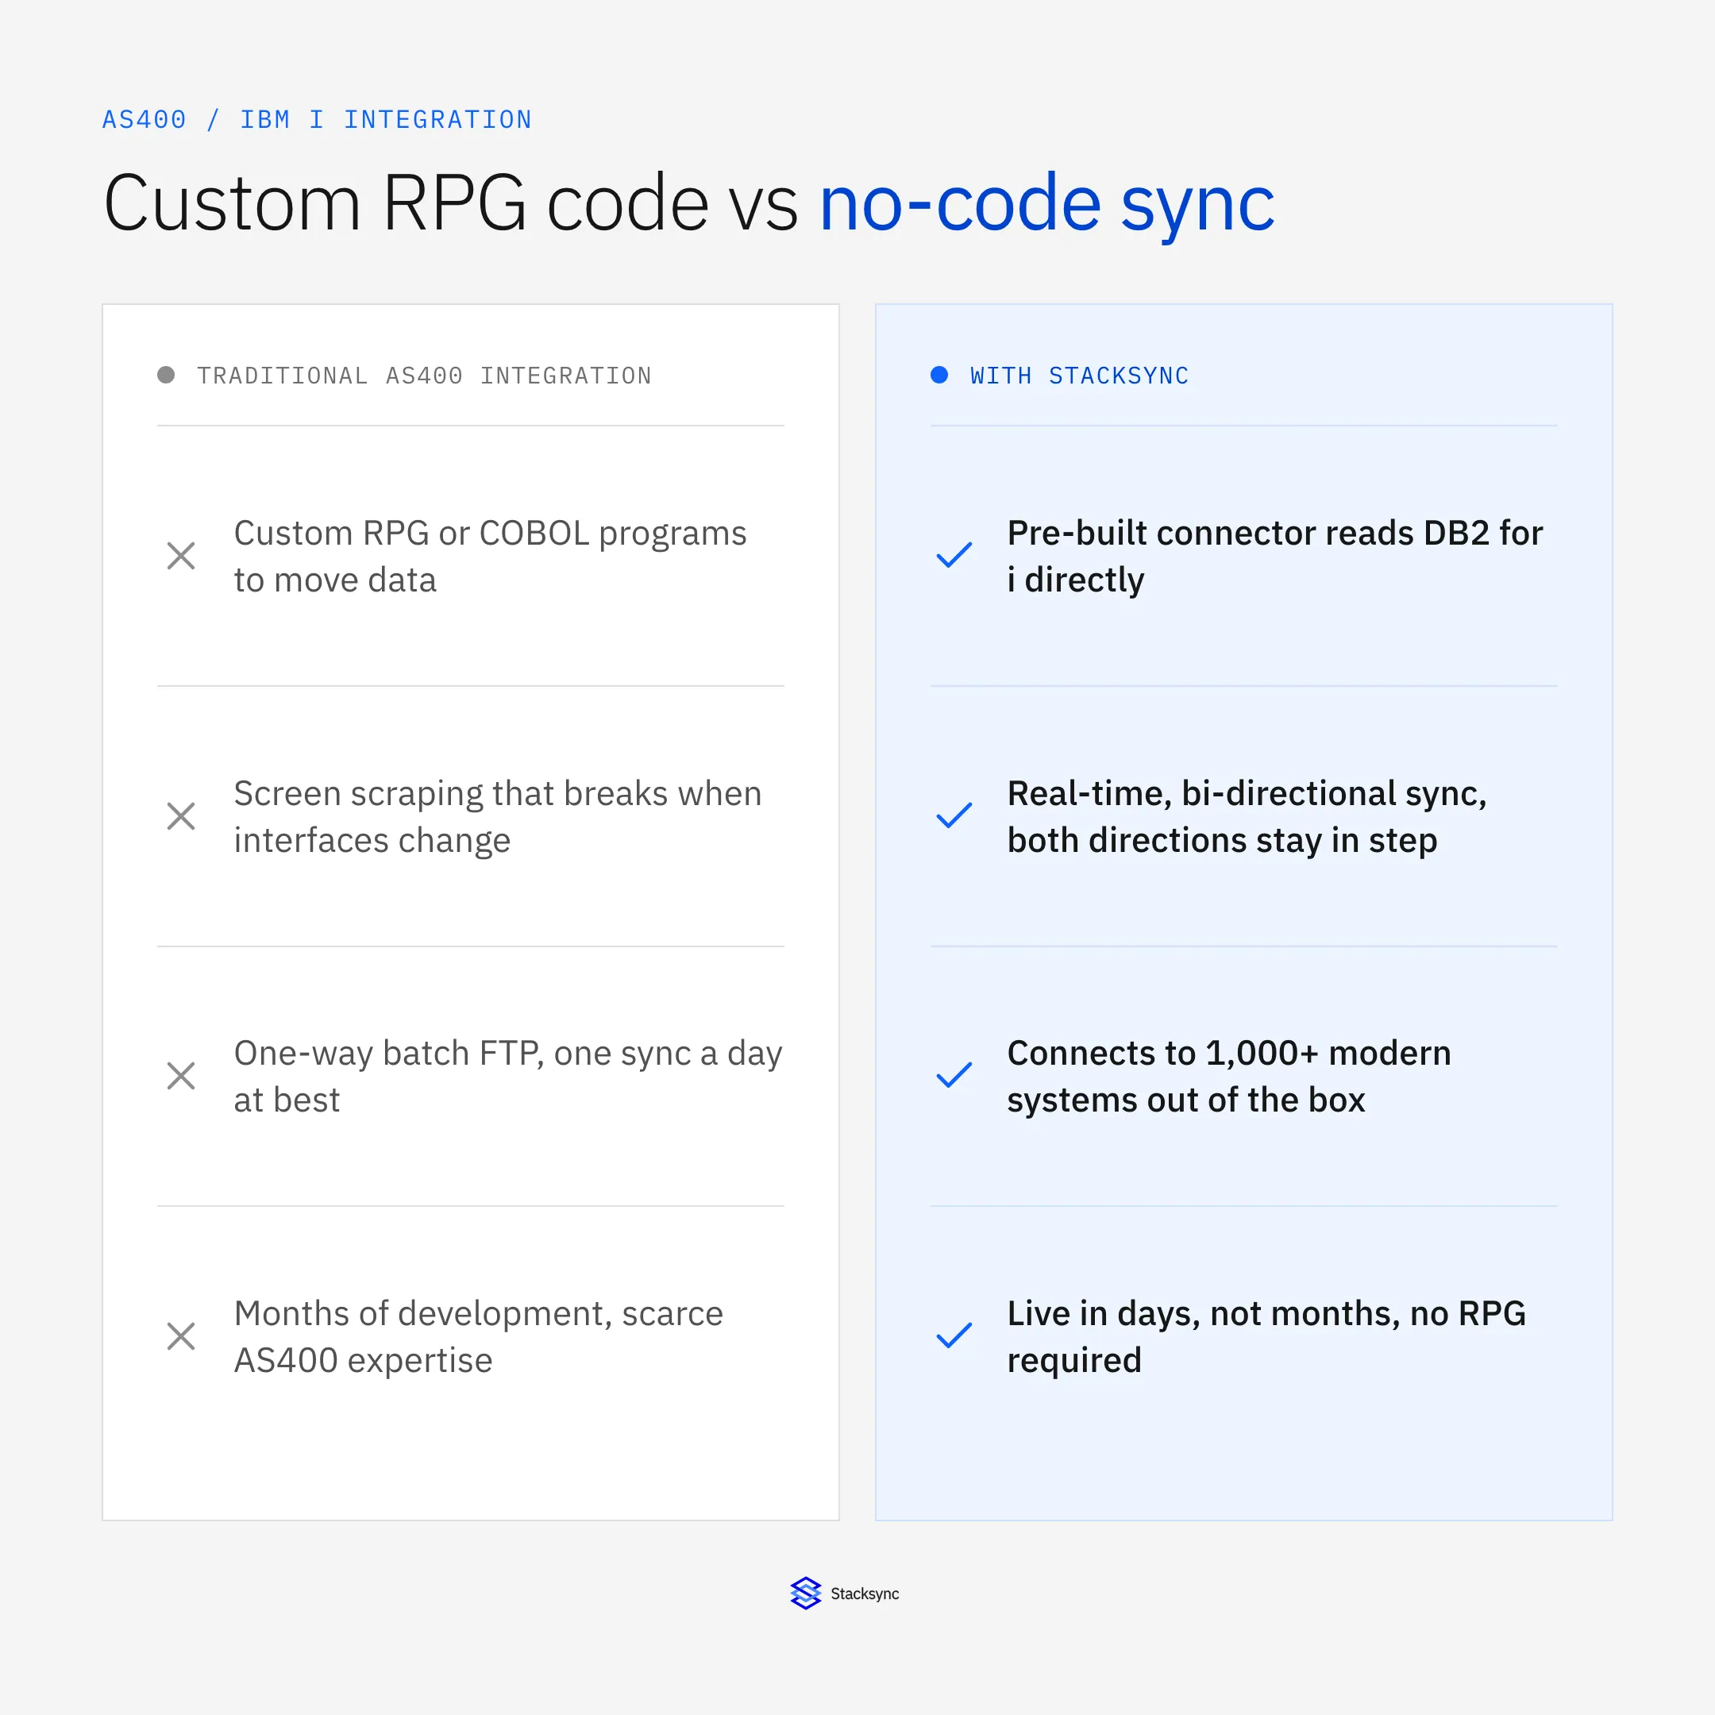Click the gray dot before Traditional AS400 Integration
1715x1715 pixels.
[166, 375]
